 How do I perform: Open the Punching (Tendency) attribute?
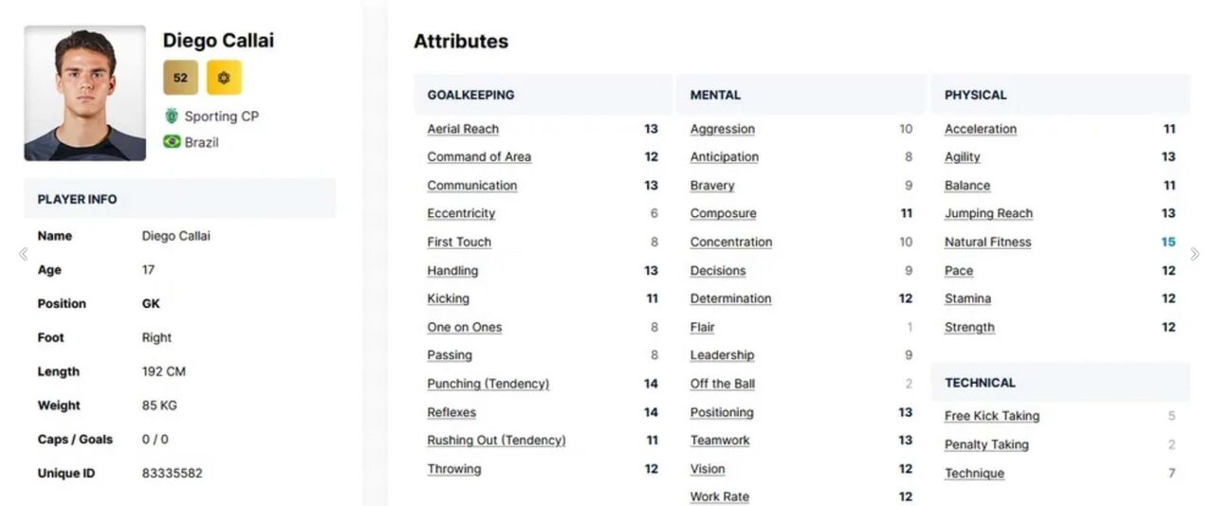click(x=487, y=384)
